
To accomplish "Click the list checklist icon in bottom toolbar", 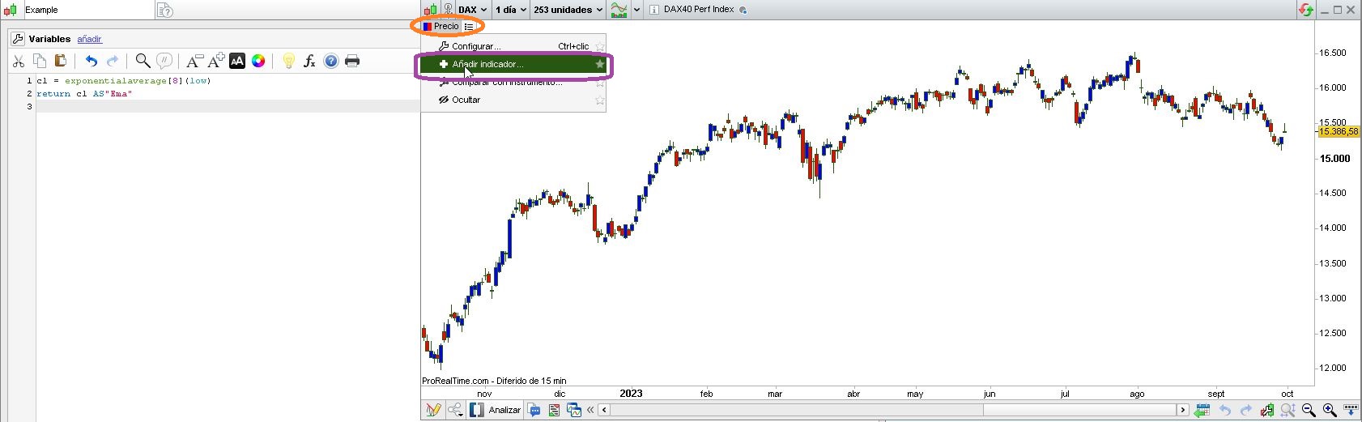I will click(555, 410).
